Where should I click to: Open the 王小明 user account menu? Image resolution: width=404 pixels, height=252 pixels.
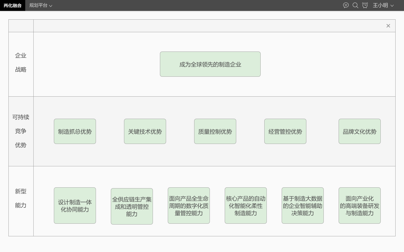(x=383, y=5)
